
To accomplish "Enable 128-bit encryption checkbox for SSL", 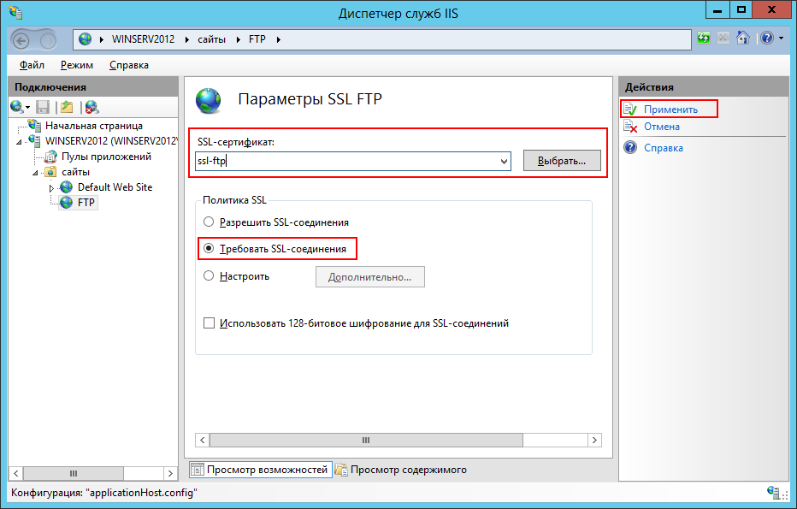I will coord(209,323).
